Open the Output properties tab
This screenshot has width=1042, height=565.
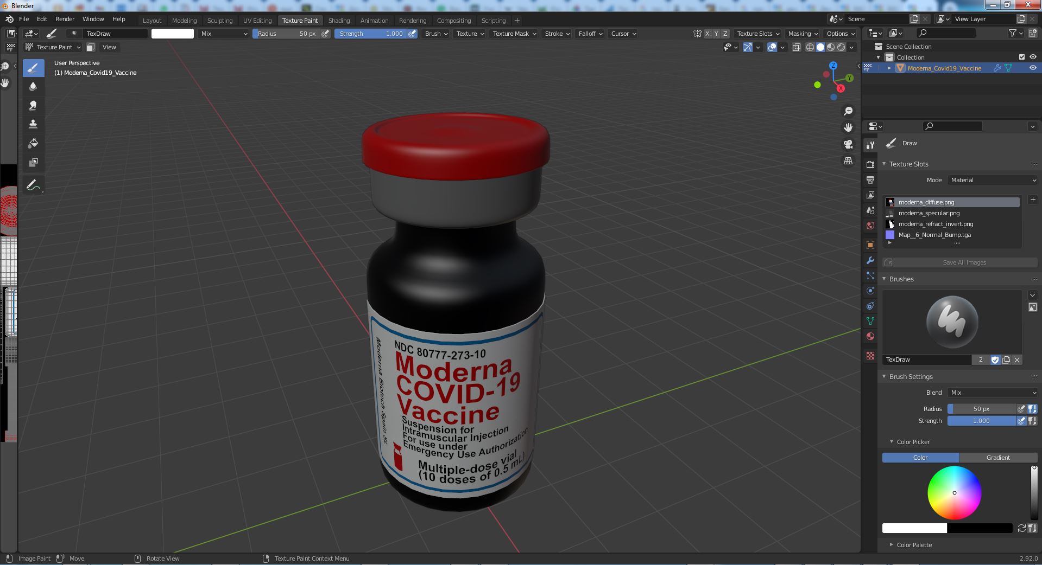(870, 179)
